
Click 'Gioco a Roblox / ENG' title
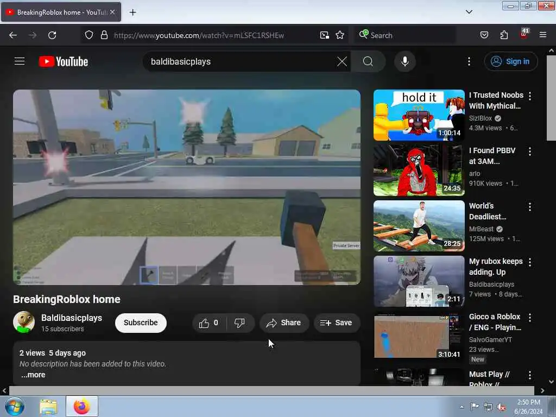[x=495, y=322]
